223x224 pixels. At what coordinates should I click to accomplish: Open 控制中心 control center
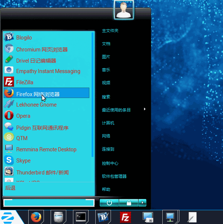[110, 163]
